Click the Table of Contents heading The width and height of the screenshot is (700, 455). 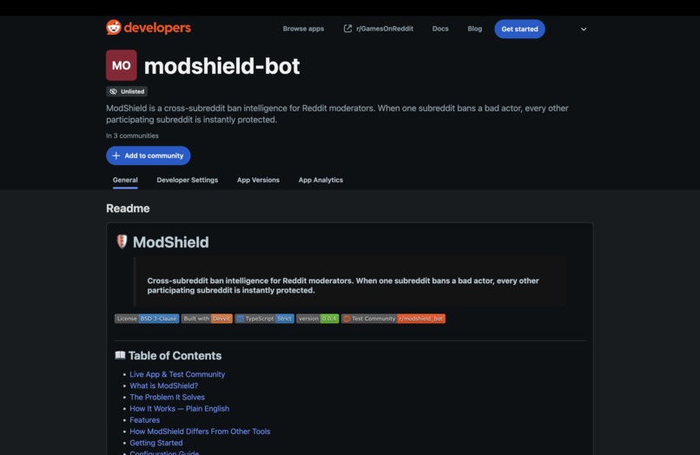175,355
